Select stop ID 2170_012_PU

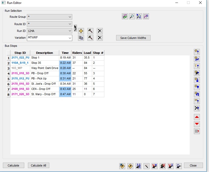pyautogui.click(x=20, y=78)
